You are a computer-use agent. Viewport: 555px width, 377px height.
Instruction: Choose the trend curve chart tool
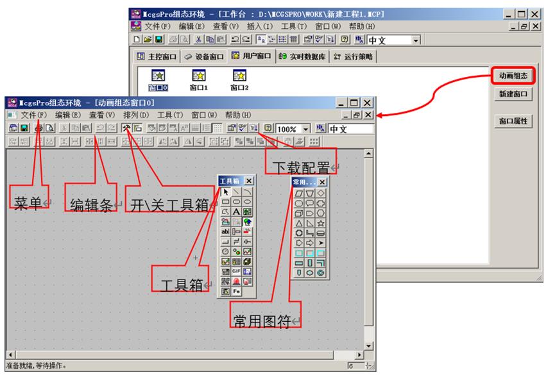point(248,251)
